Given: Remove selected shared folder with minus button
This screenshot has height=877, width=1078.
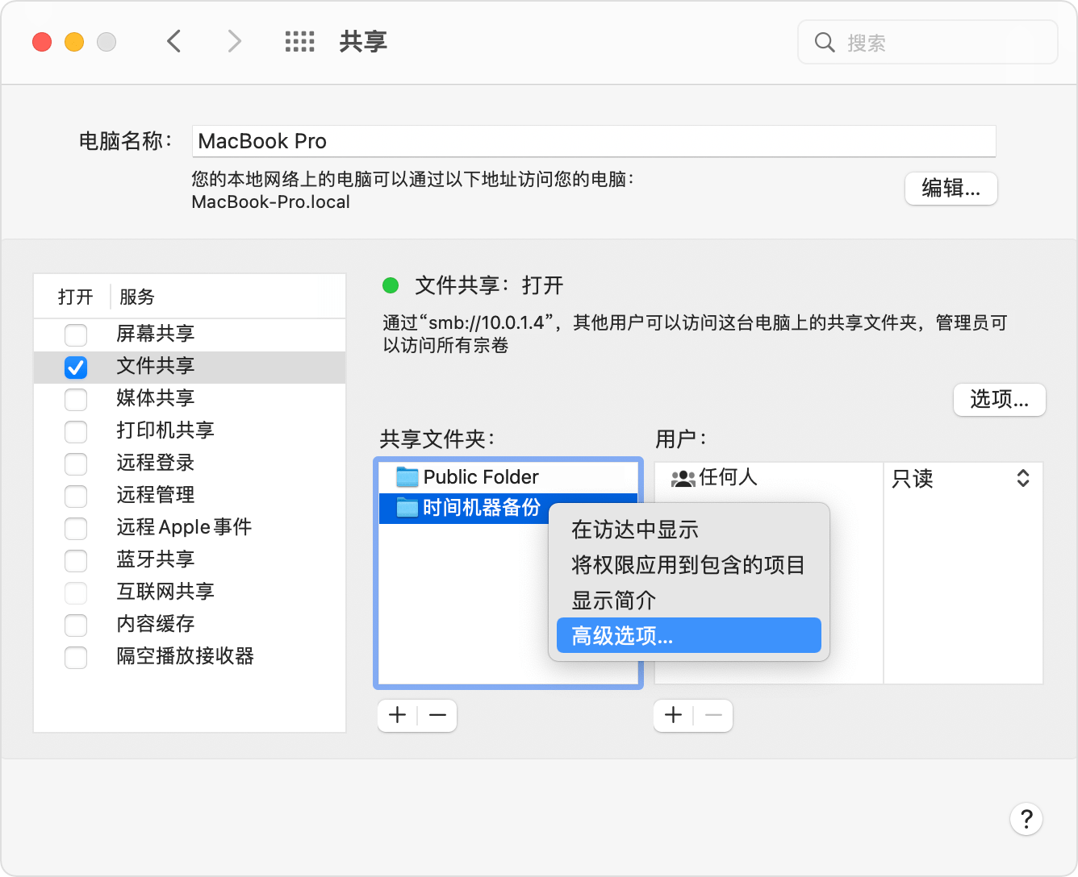Looking at the screenshot, I should pyautogui.click(x=437, y=715).
